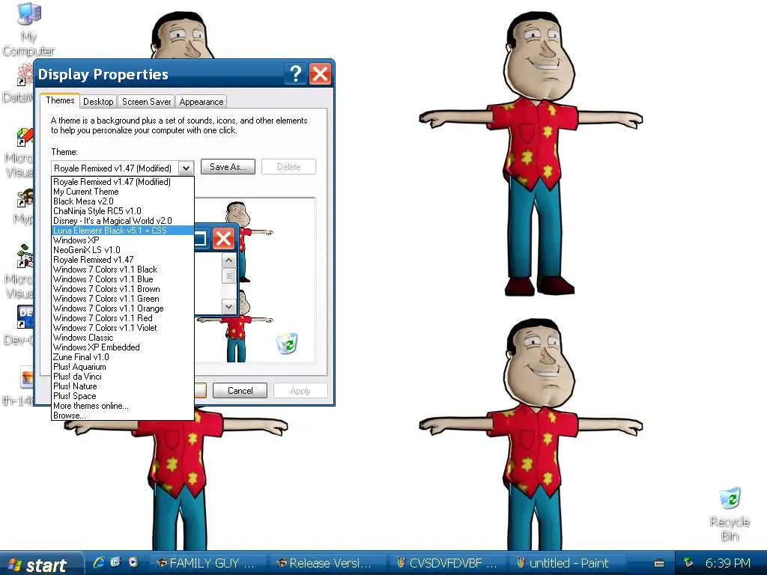Switch to the Desktop tab

(98, 102)
